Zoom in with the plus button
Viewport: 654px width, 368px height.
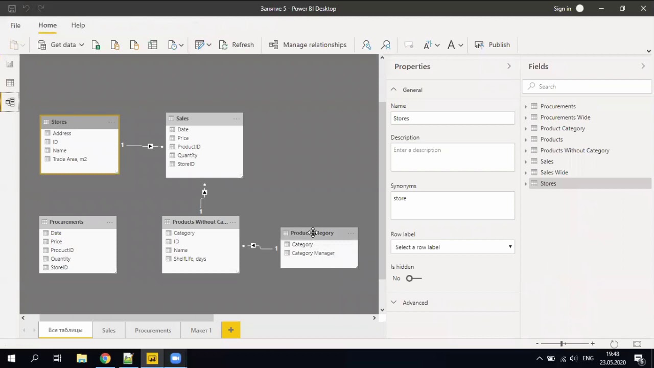click(592, 344)
